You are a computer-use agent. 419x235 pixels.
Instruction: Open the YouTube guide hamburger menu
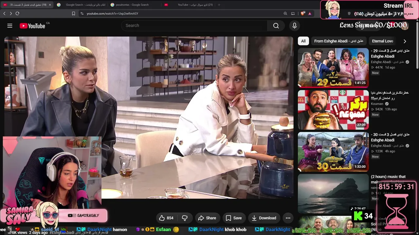point(10,26)
